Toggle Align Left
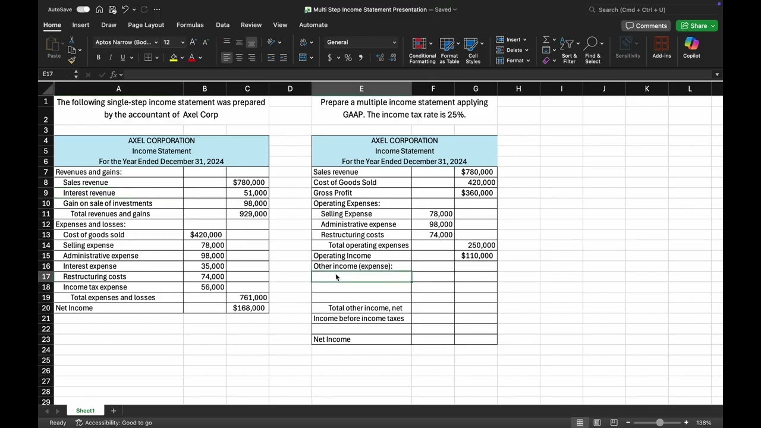The image size is (761, 428). tap(227, 58)
